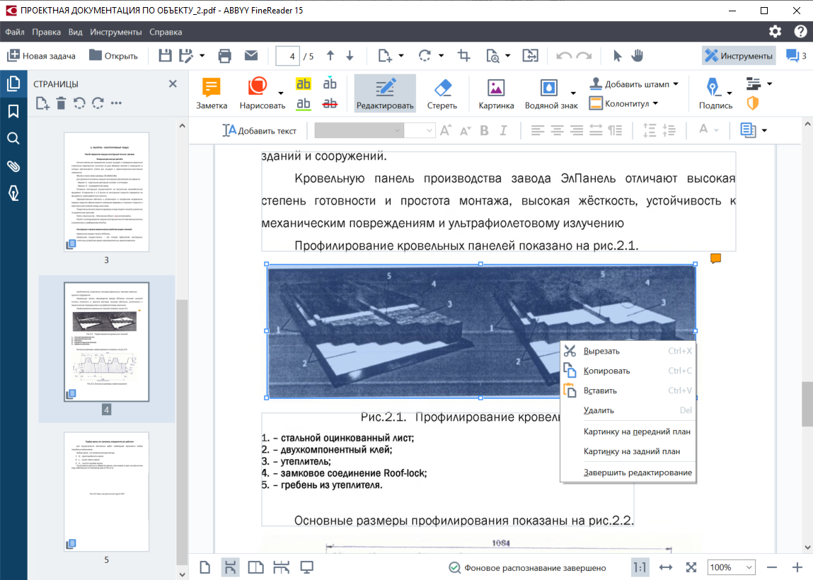Click the Add text (Добавить текст) button

tap(260, 130)
